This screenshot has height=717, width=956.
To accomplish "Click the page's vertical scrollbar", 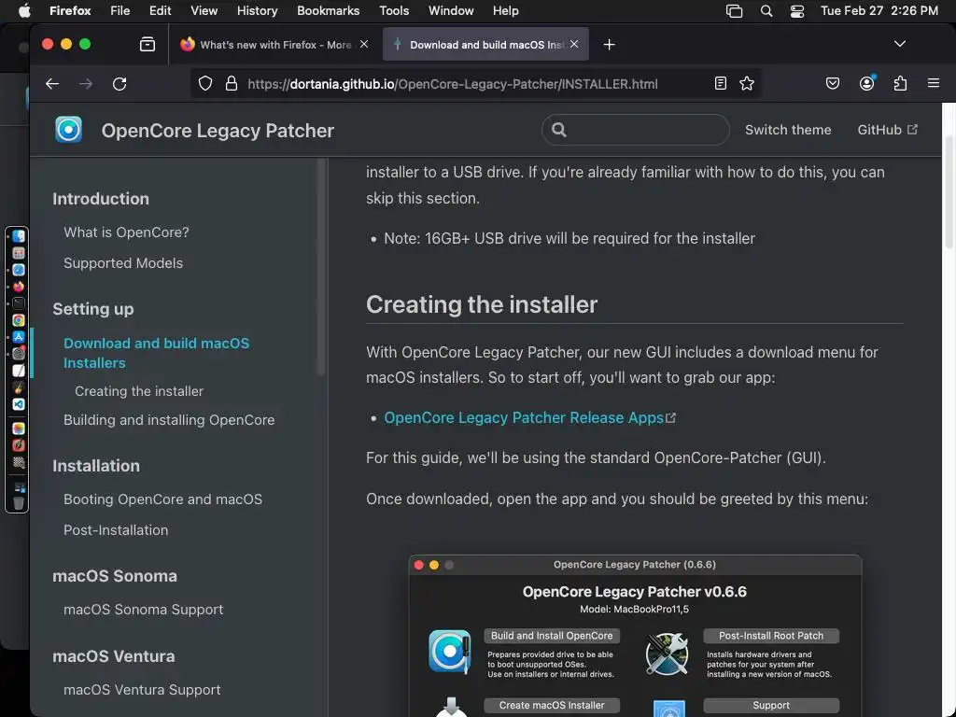I will 949,192.
